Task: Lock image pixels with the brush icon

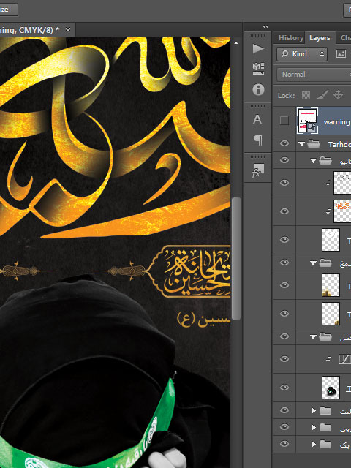Action: (x=322, y=95)
